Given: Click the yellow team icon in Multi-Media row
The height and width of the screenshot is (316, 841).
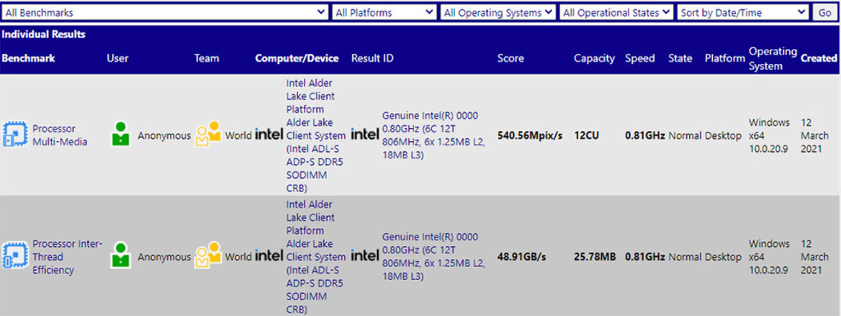Looking at the screenshot, I should click(x=208, y=134).
